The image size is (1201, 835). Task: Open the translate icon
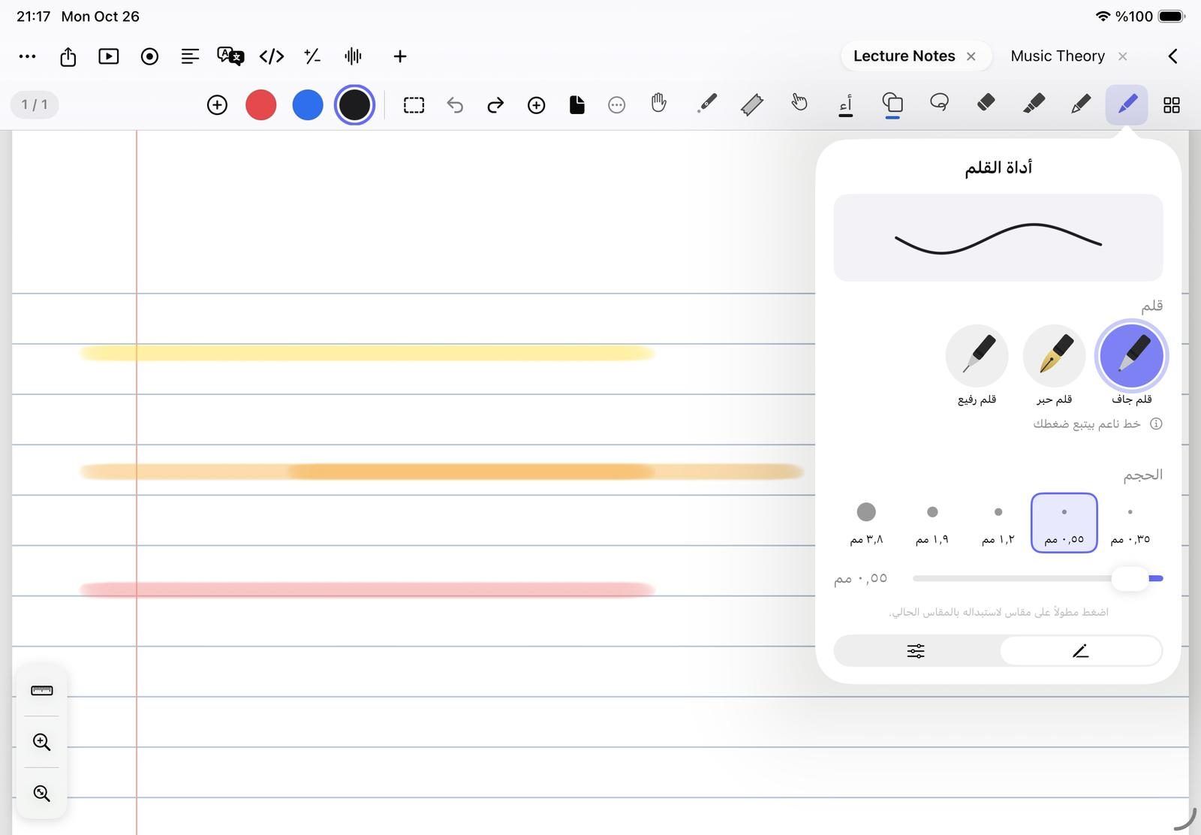click(230, 56)
